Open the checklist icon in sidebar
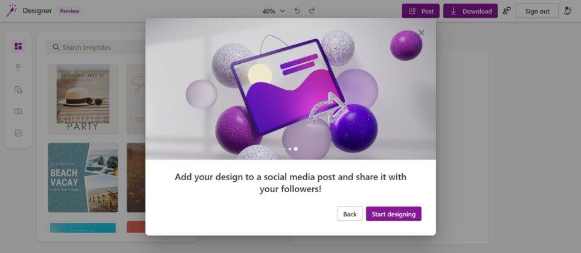 [18, 133]
